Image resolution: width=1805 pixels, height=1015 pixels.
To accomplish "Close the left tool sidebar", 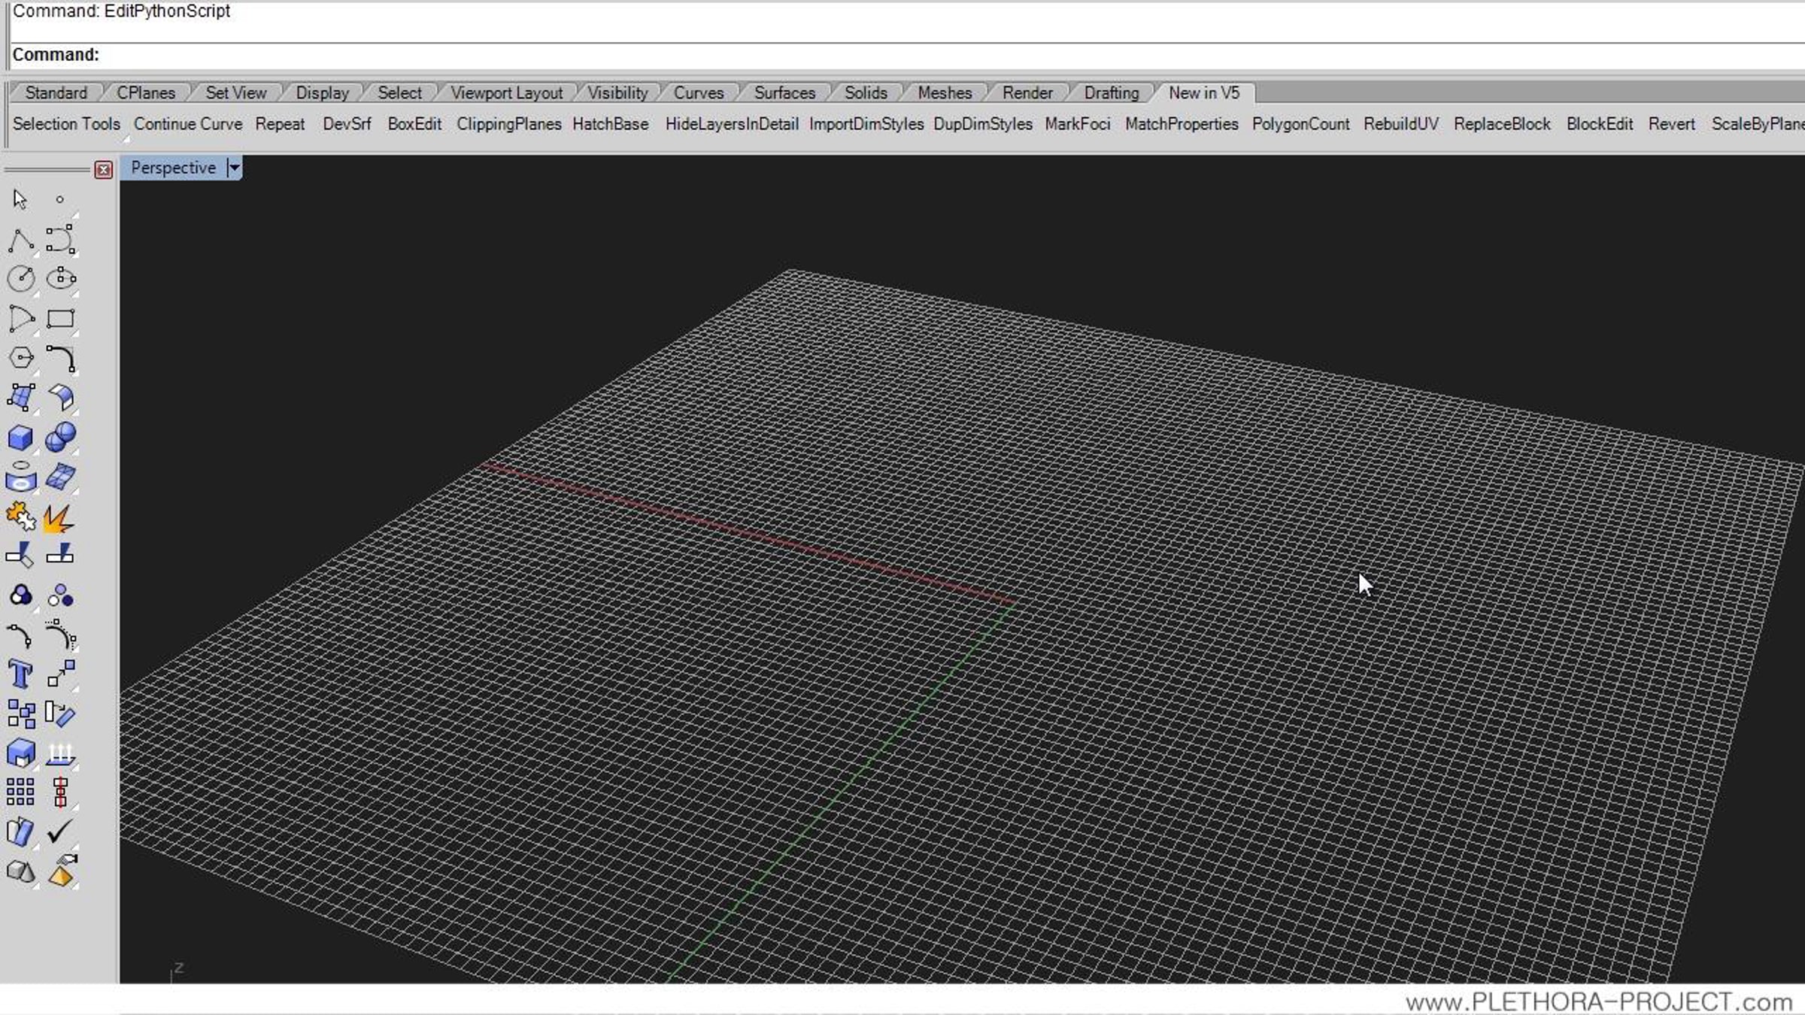I will tap(104, 170).
